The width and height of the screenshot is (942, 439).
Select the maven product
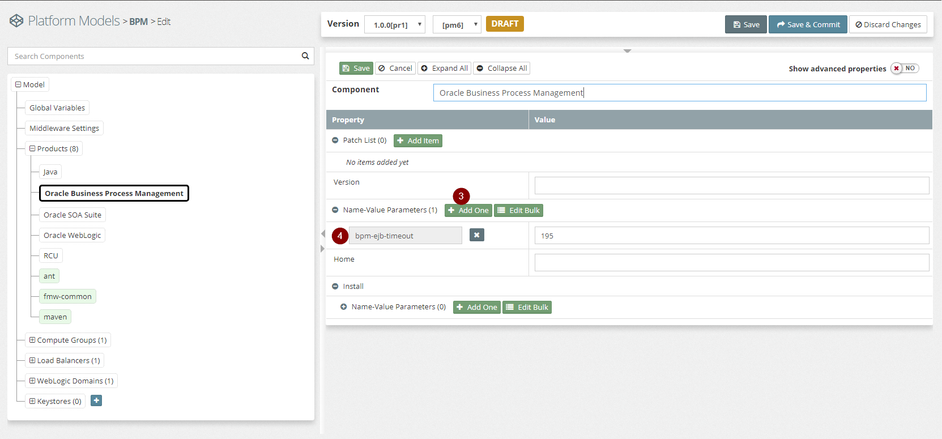click(55, 317)
